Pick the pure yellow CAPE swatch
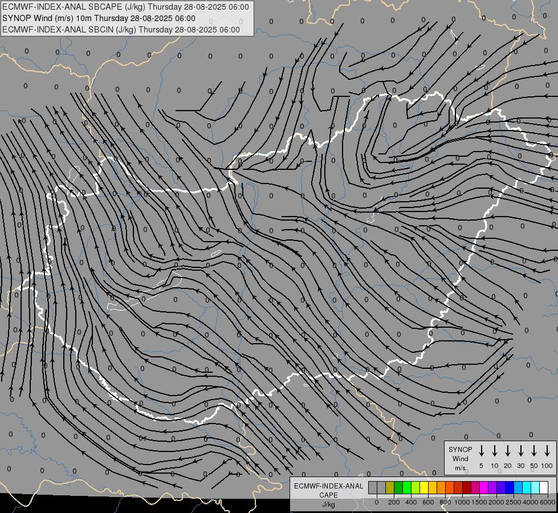 click(424, 488)
